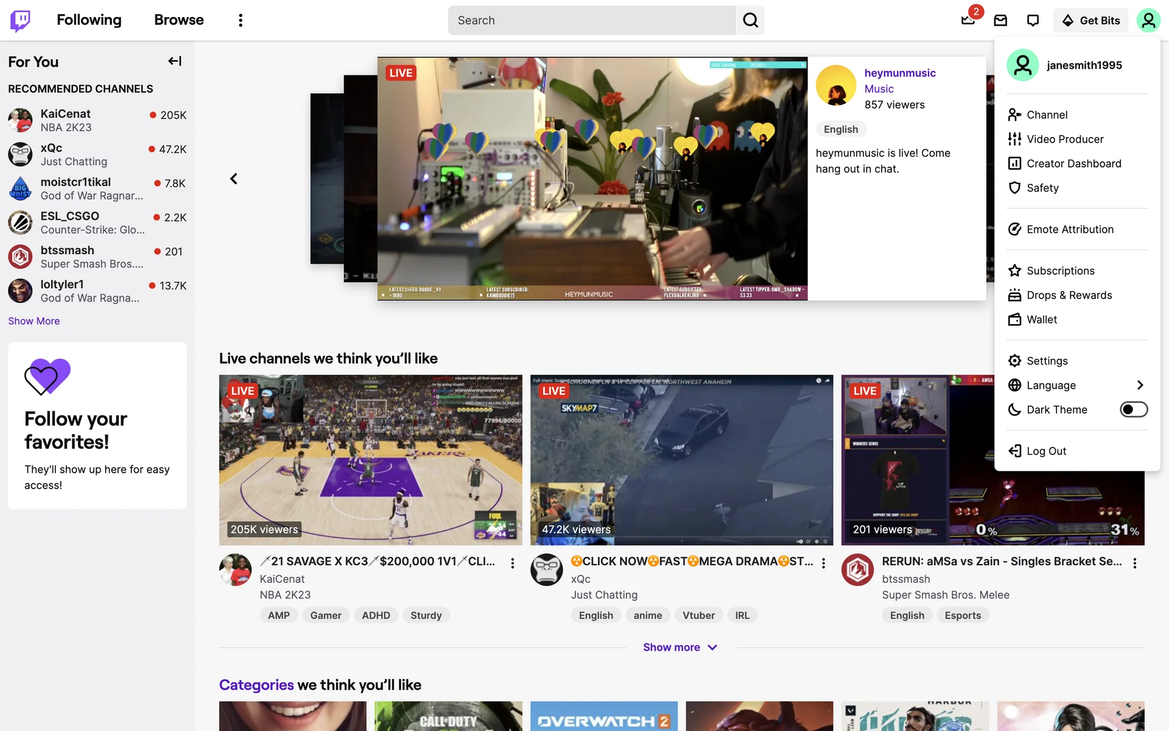The image size is (1169, 731).
Task: Switch to the Following tab
Action: (x=89, y=20)
